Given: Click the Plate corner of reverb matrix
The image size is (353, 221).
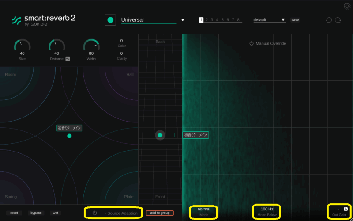Looking at the screenshot, I should coord(129,197).
